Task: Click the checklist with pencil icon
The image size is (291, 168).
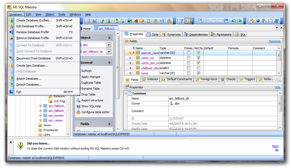Action: click(148, 21)
